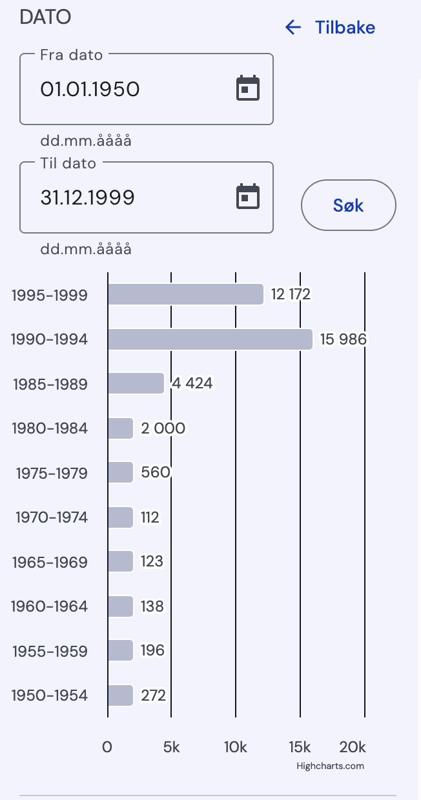Open the Fra dato calendar picker icon
The image size is (421, 800).
point(247,88)
